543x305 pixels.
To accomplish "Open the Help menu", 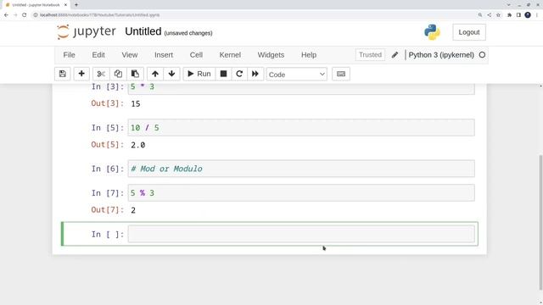I will coord(309,55).
